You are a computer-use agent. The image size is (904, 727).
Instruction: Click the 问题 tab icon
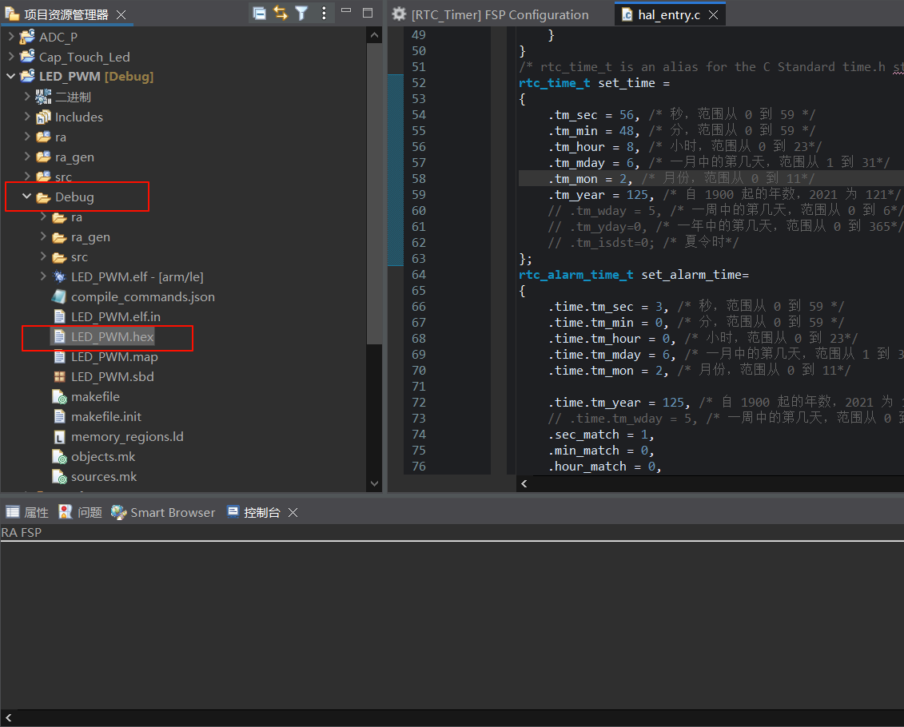[66, 511]
